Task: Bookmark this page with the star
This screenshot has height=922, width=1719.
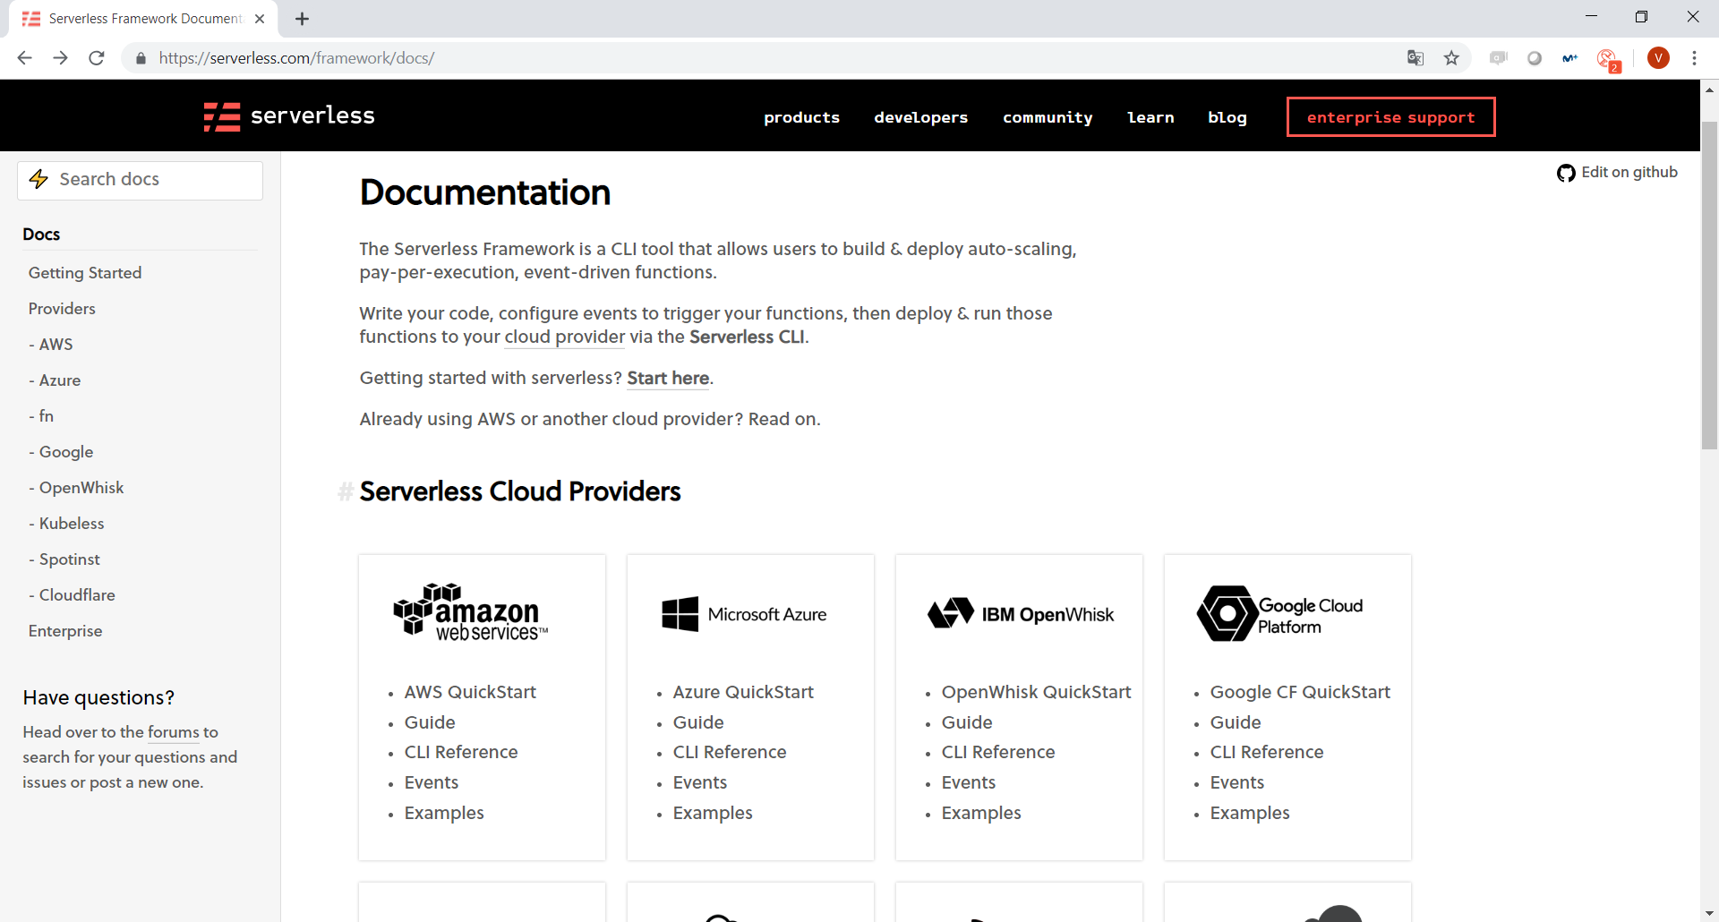Action: 1451,58
